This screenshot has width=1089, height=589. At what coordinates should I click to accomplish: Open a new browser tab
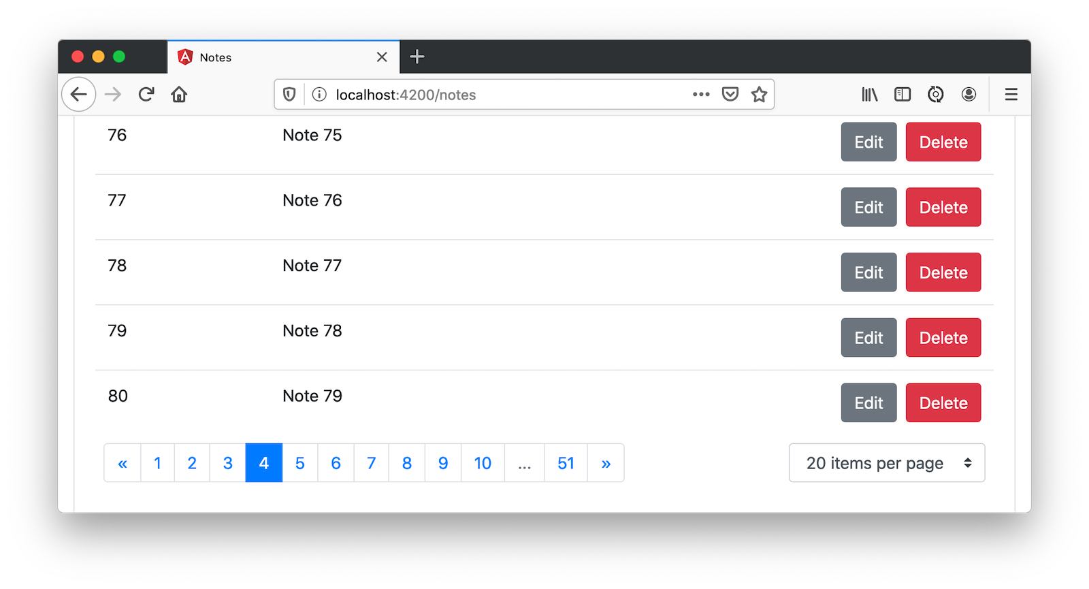tap(417, 57)
